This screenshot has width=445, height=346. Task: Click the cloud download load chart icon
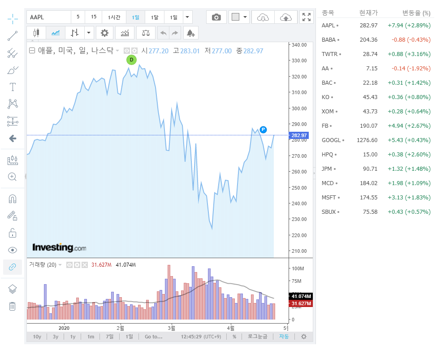(x=263, y=17)
